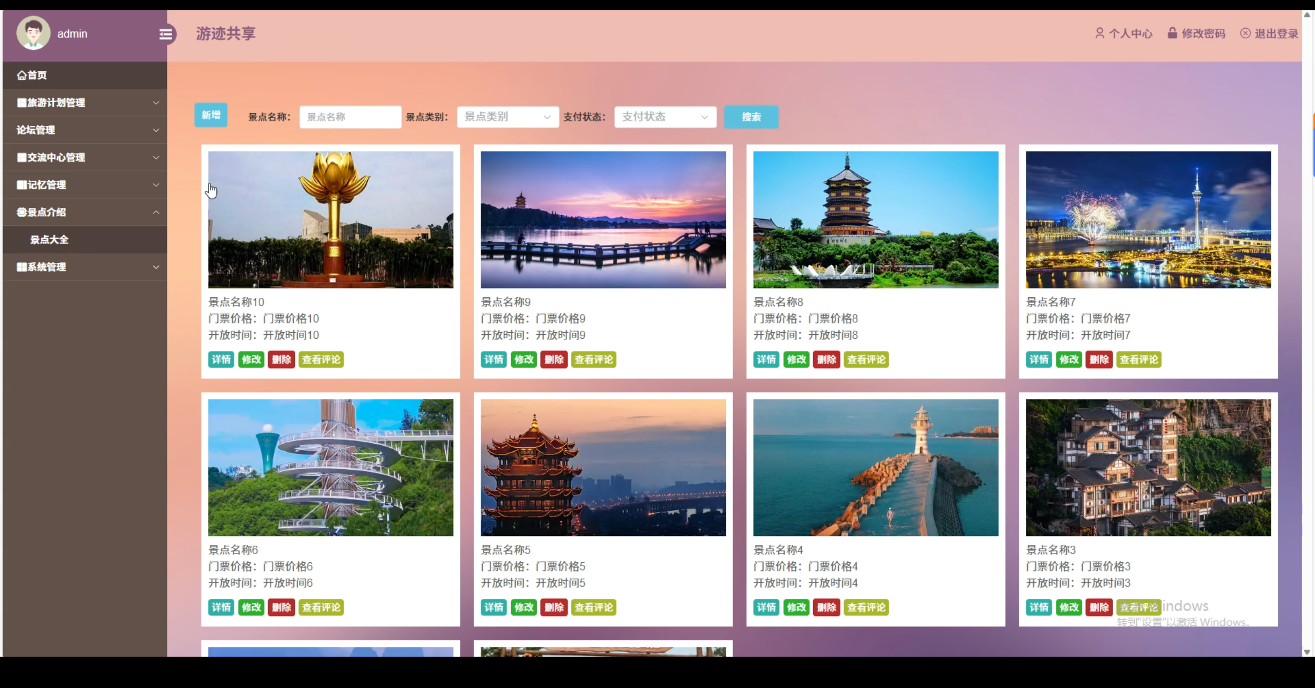The width and height of the screenshot is (1315, 688).
Task: Focus the 景点名称 search field
Action: pos(350,117)
